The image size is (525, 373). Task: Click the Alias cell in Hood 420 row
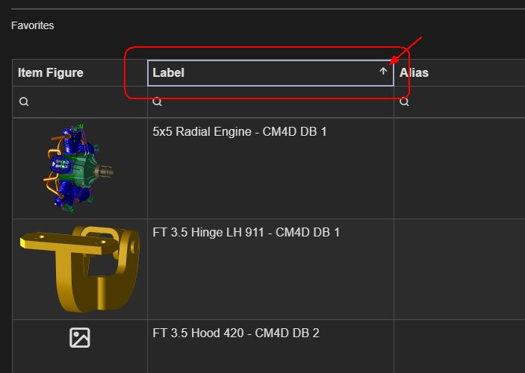click(x=459, y=345)
